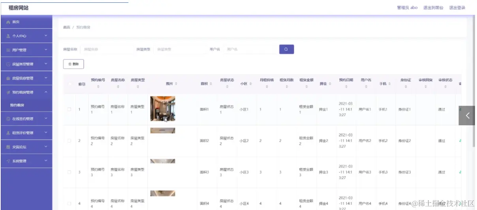
Task: Expand the 个人中心 sidebar menu chevron
Action: coord(46,36)
